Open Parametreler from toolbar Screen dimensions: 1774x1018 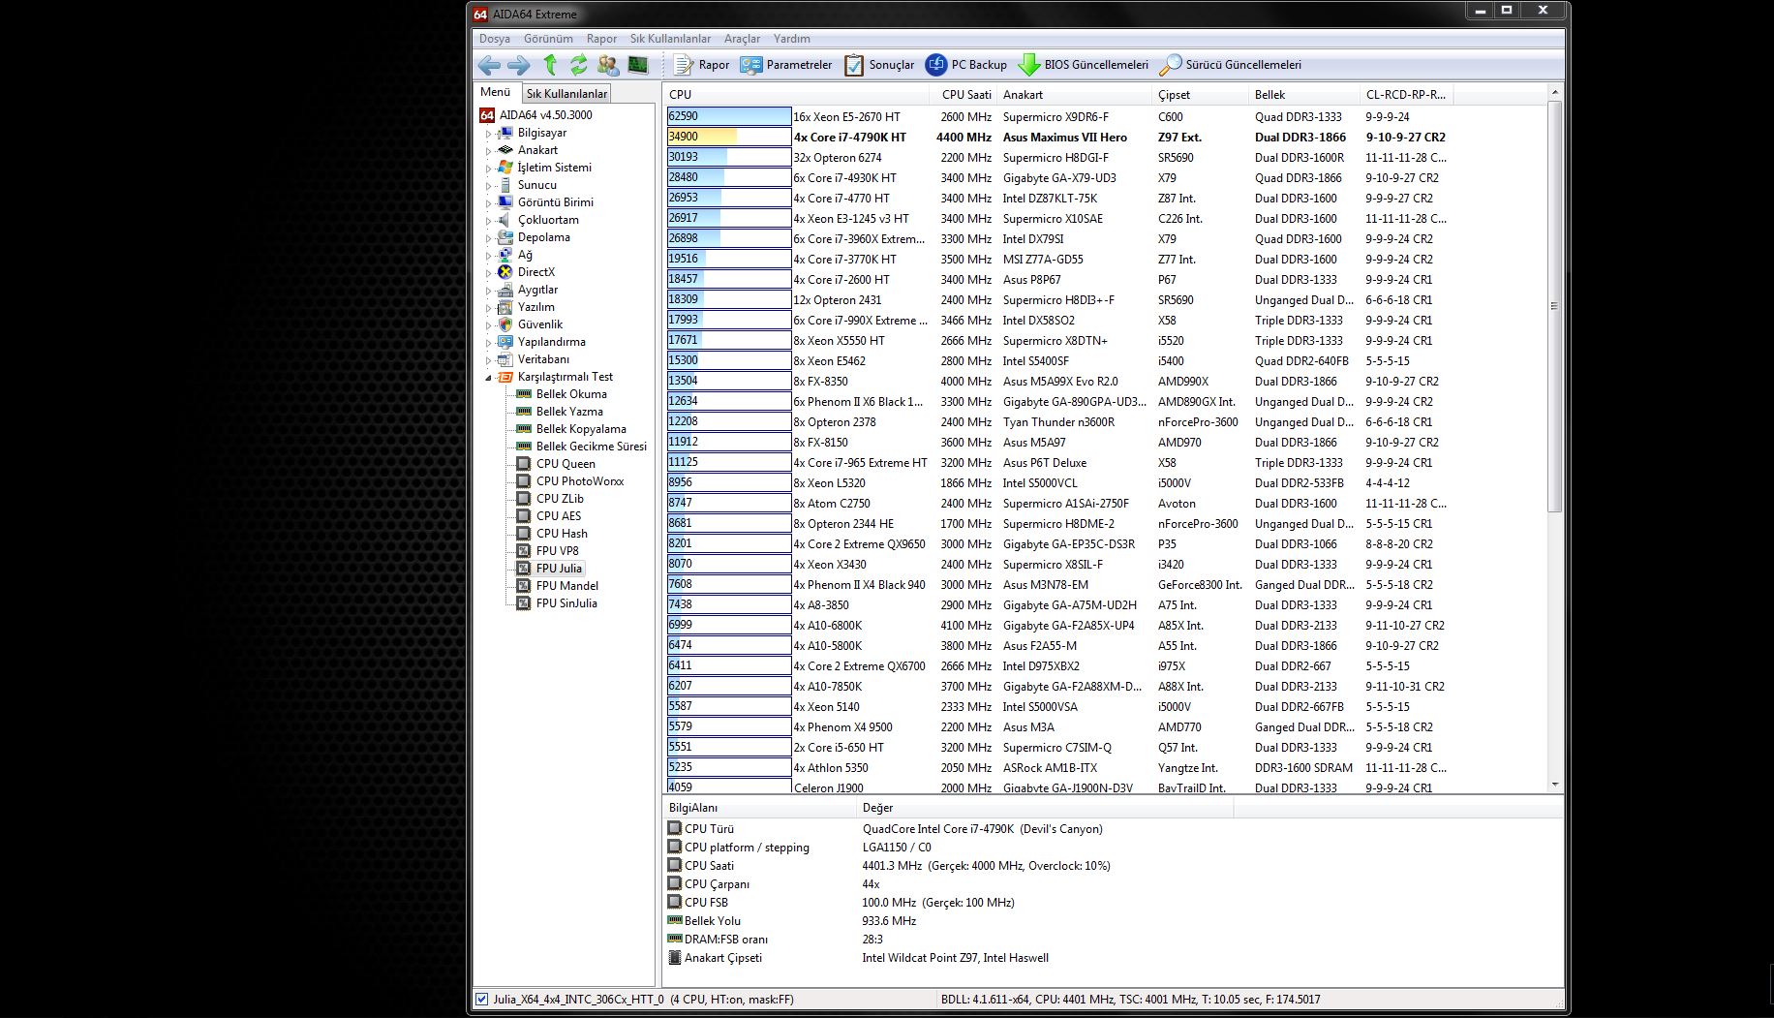785,65
